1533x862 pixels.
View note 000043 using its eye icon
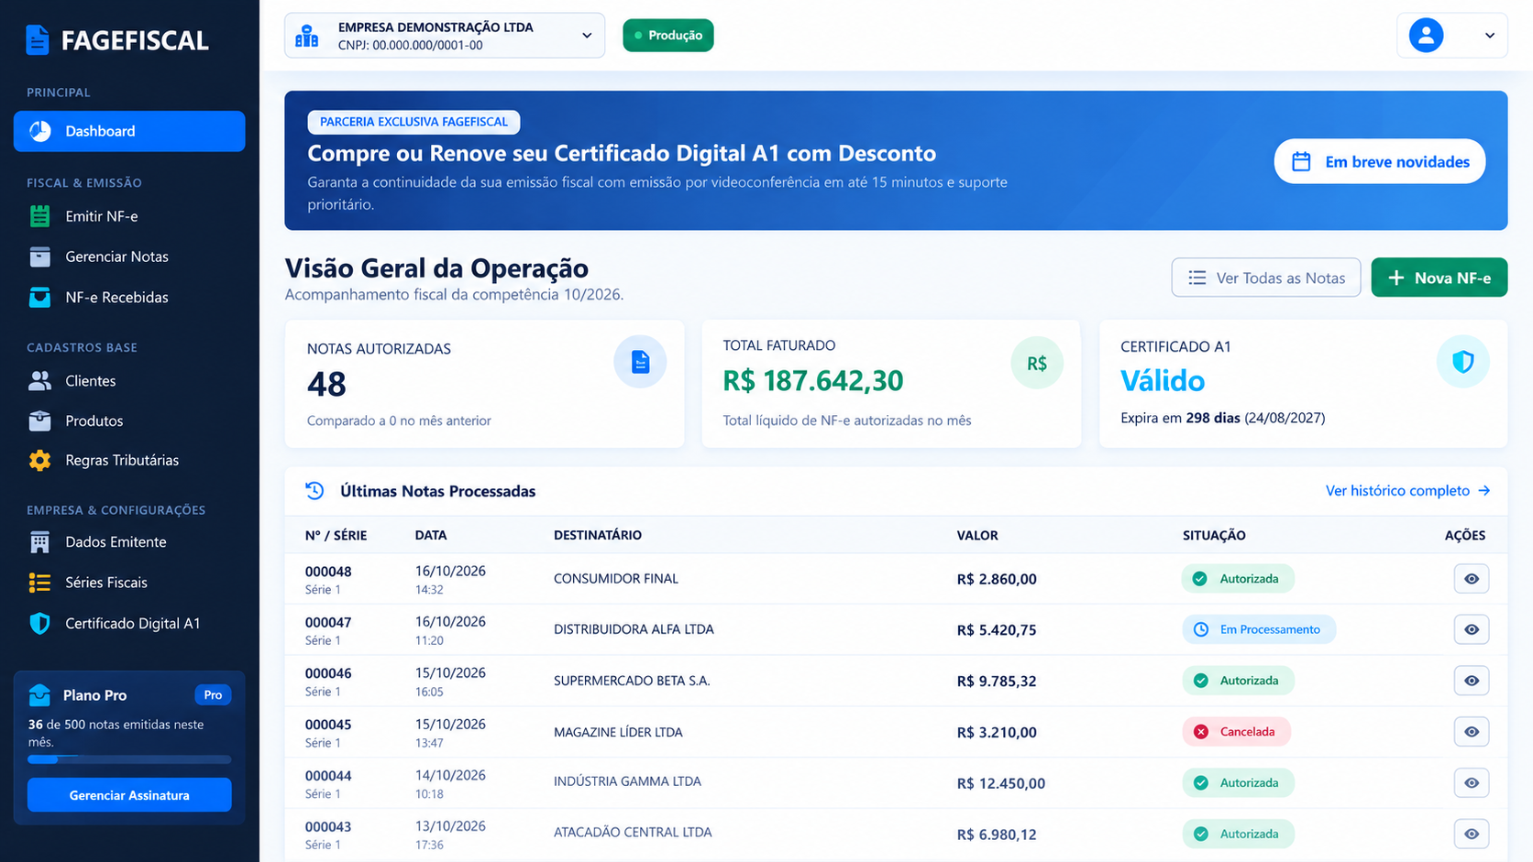point(1471,834)
